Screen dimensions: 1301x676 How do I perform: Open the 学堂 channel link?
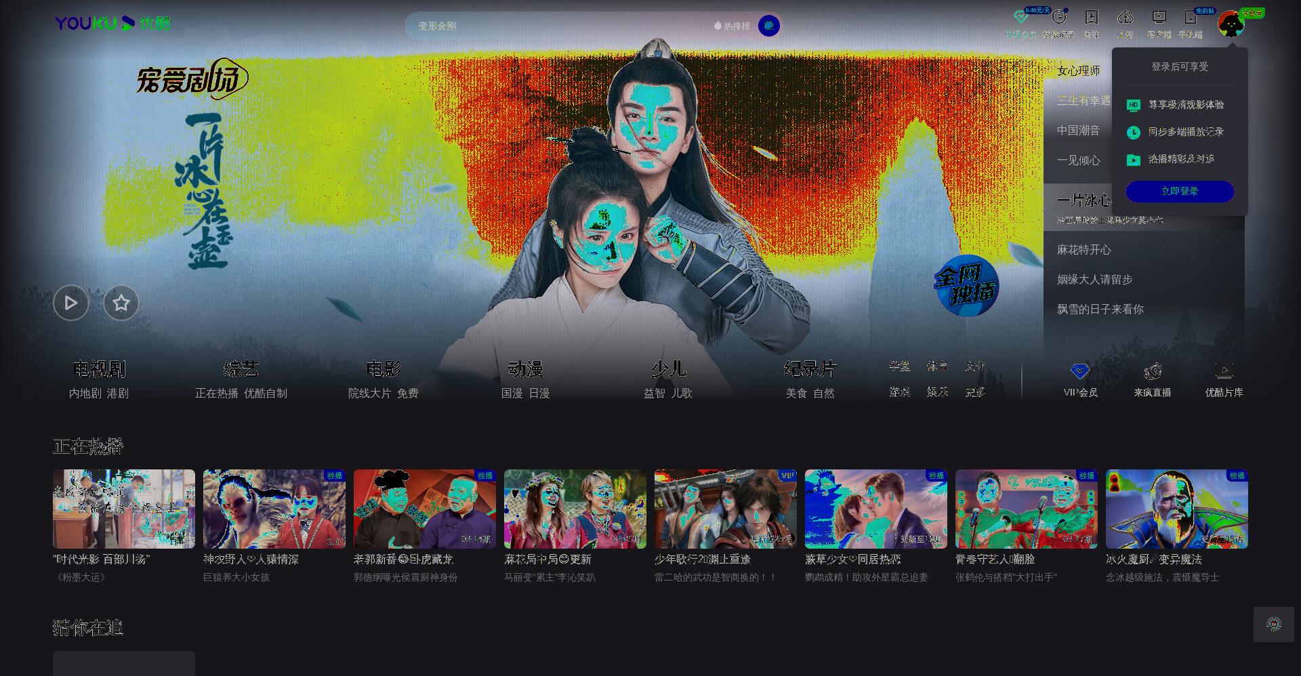click(900, 366)
